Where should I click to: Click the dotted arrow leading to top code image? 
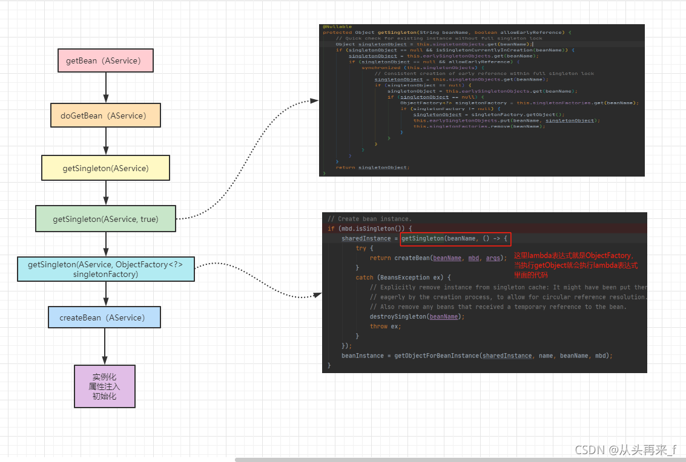point(247,160)
